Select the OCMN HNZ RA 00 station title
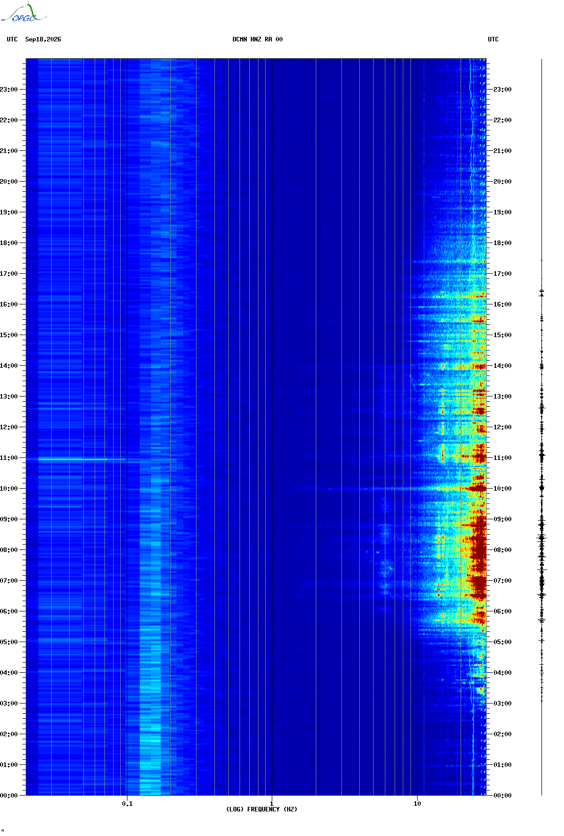 257,39
